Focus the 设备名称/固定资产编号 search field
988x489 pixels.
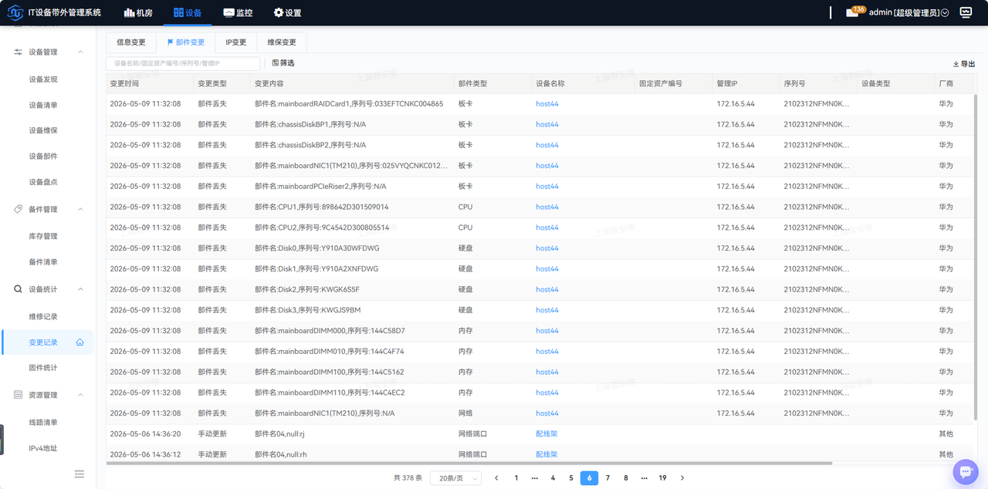(x=183, y=63)
